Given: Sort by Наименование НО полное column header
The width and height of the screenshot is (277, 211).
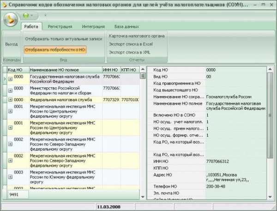Looking at the screenshot, I should (65, 69).
